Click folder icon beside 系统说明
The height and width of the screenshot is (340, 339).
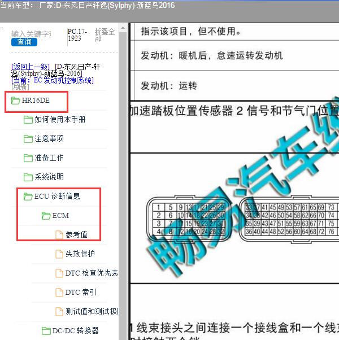point(28,177)
